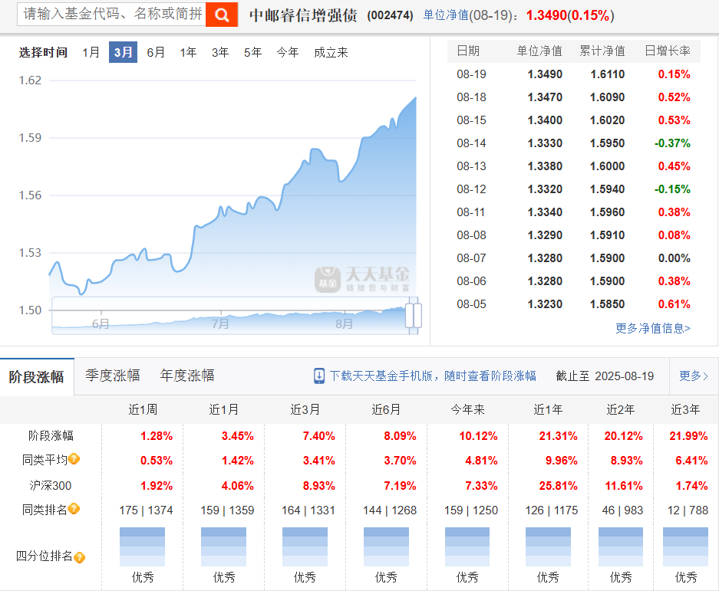Select the 3月 time range
The width and height of the screenshot is (719, 594).
click(123, 52)
